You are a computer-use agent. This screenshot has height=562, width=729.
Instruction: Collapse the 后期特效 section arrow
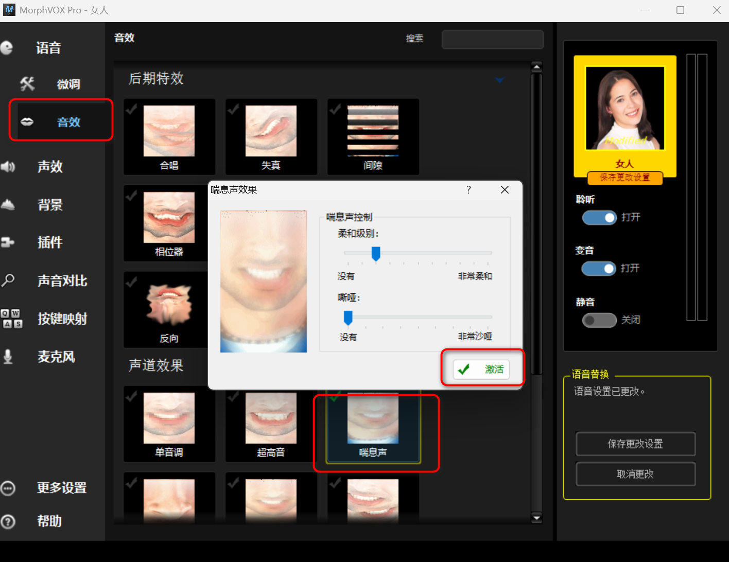tap(499, 80)
